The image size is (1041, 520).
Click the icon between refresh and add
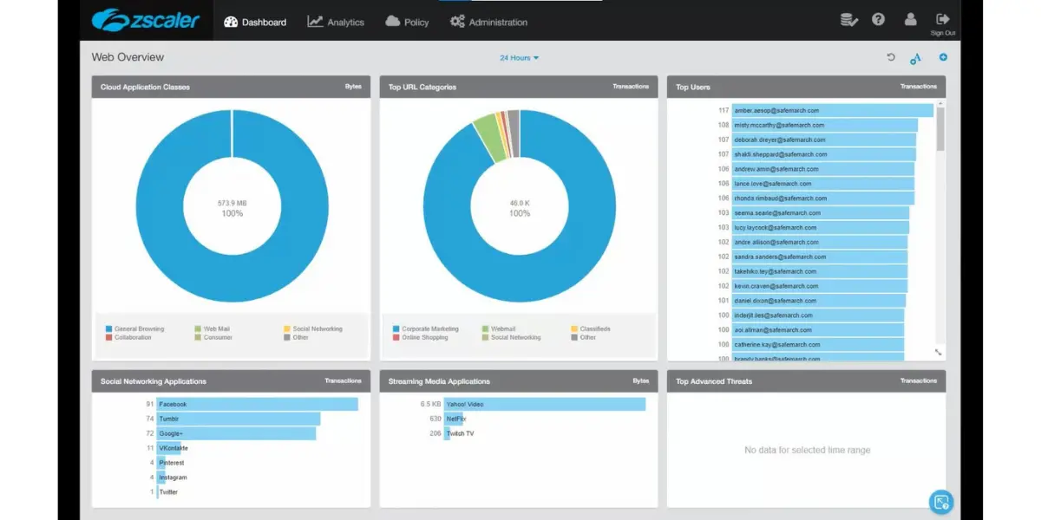[x=915, y=58]
